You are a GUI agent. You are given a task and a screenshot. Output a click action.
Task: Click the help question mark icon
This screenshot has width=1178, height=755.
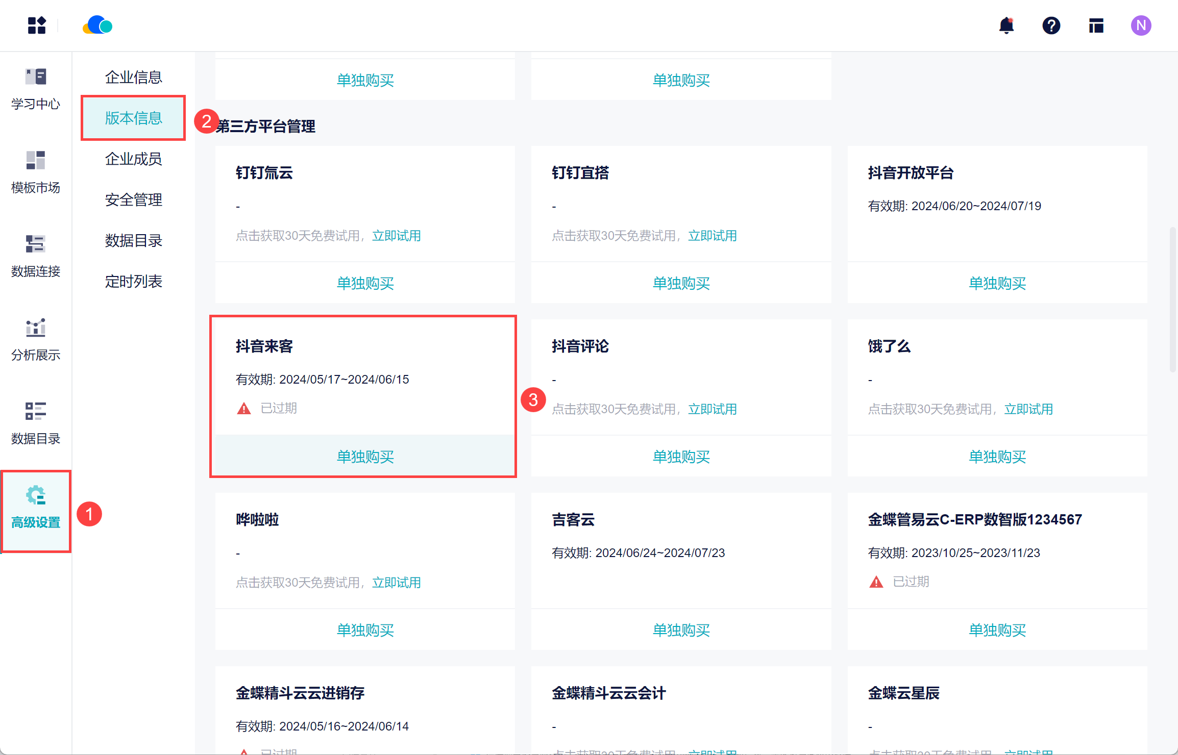click(x=1051, y=26)
